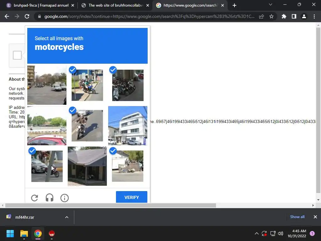The height and width of the screenshot is (241, 321).
Task: Select the dark roof shed tile
Action: [x=87, y=166]
